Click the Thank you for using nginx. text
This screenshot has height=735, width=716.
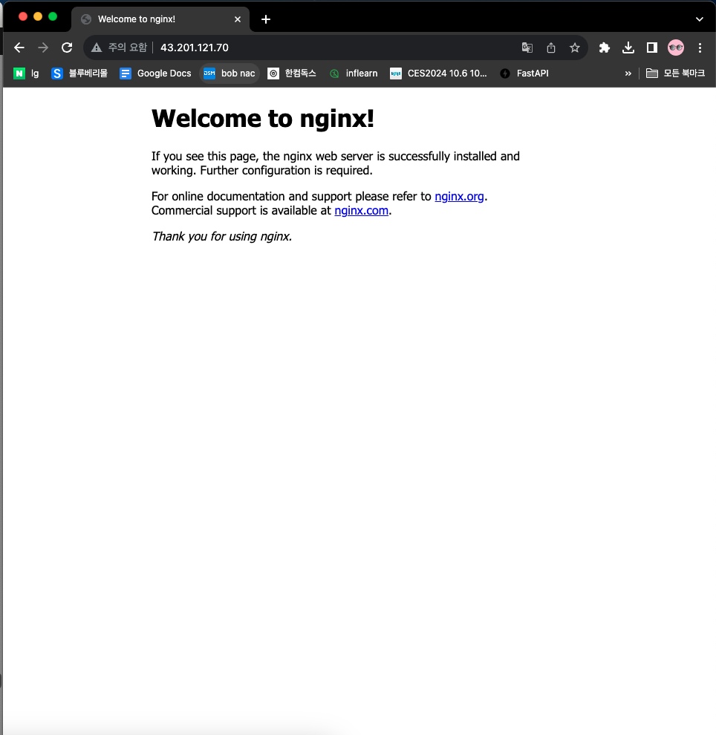pyautogui.click(x=222, y=236)
